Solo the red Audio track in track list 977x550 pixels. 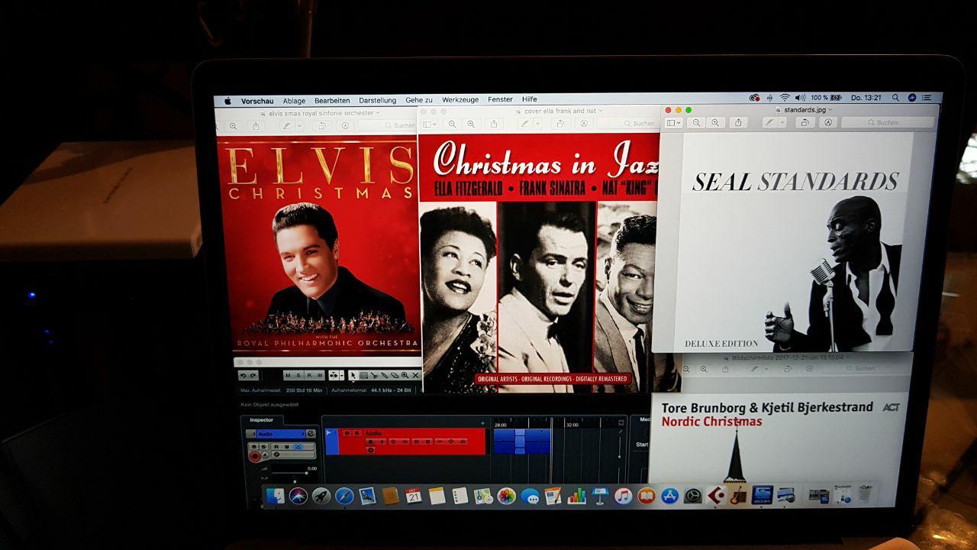[356, 433]
